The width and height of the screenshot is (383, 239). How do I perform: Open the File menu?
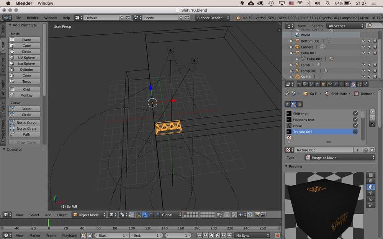[18, 18]
